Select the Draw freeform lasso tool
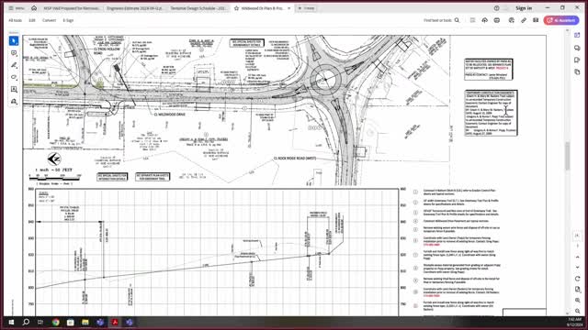 (14, 77)
